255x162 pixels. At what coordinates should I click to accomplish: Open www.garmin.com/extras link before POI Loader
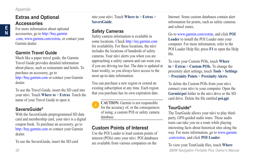pos(195,34)
